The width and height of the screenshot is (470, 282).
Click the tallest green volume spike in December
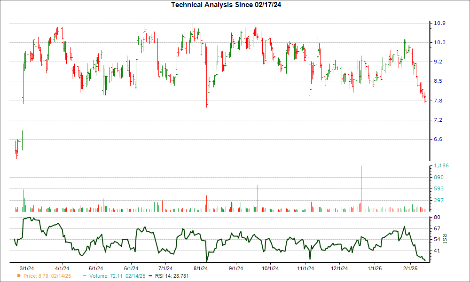click(x=361, y=188)
